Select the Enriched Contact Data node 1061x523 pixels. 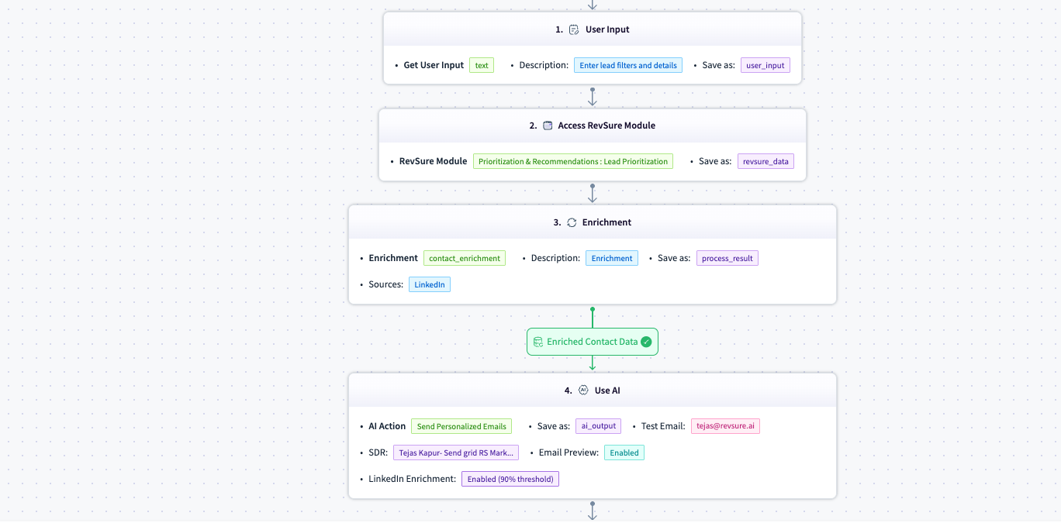coord(593,342)
